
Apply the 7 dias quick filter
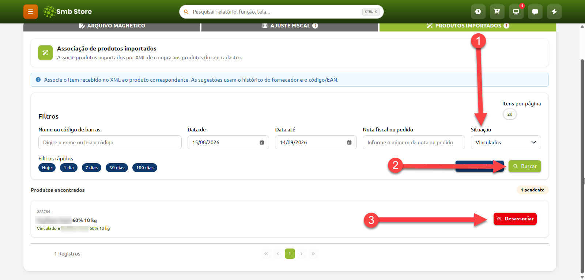[91, 168]
